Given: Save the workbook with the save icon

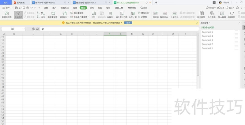Looking at the screenshot, I should (x=17, y=8).
